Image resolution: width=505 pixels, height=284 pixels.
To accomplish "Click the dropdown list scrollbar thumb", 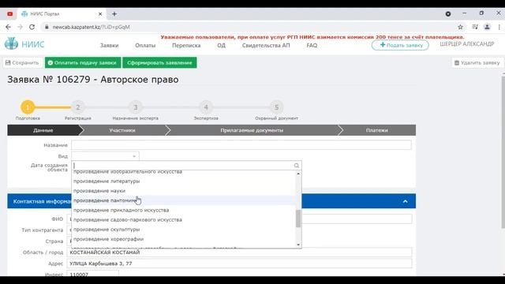I will coord(298,219).
